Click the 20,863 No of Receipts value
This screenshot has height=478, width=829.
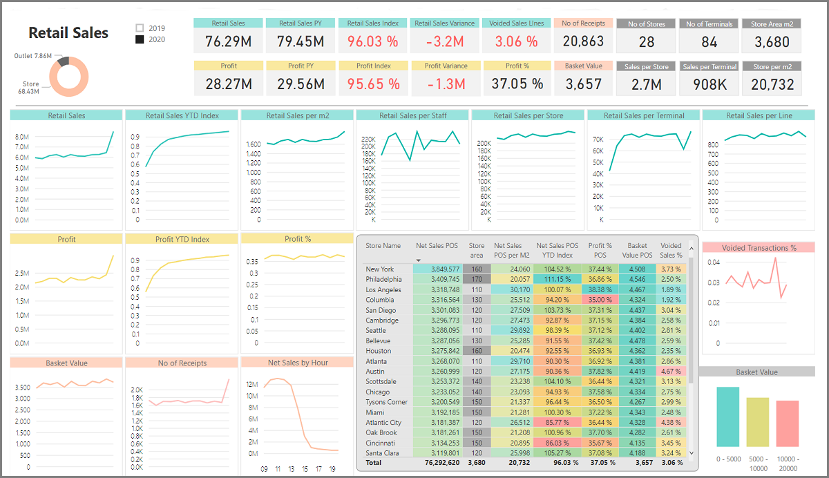click(x=583, y=41)
